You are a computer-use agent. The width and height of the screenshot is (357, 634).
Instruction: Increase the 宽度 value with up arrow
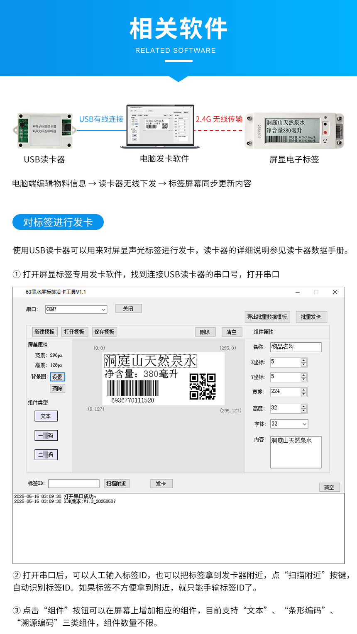(x=304, y=390)
